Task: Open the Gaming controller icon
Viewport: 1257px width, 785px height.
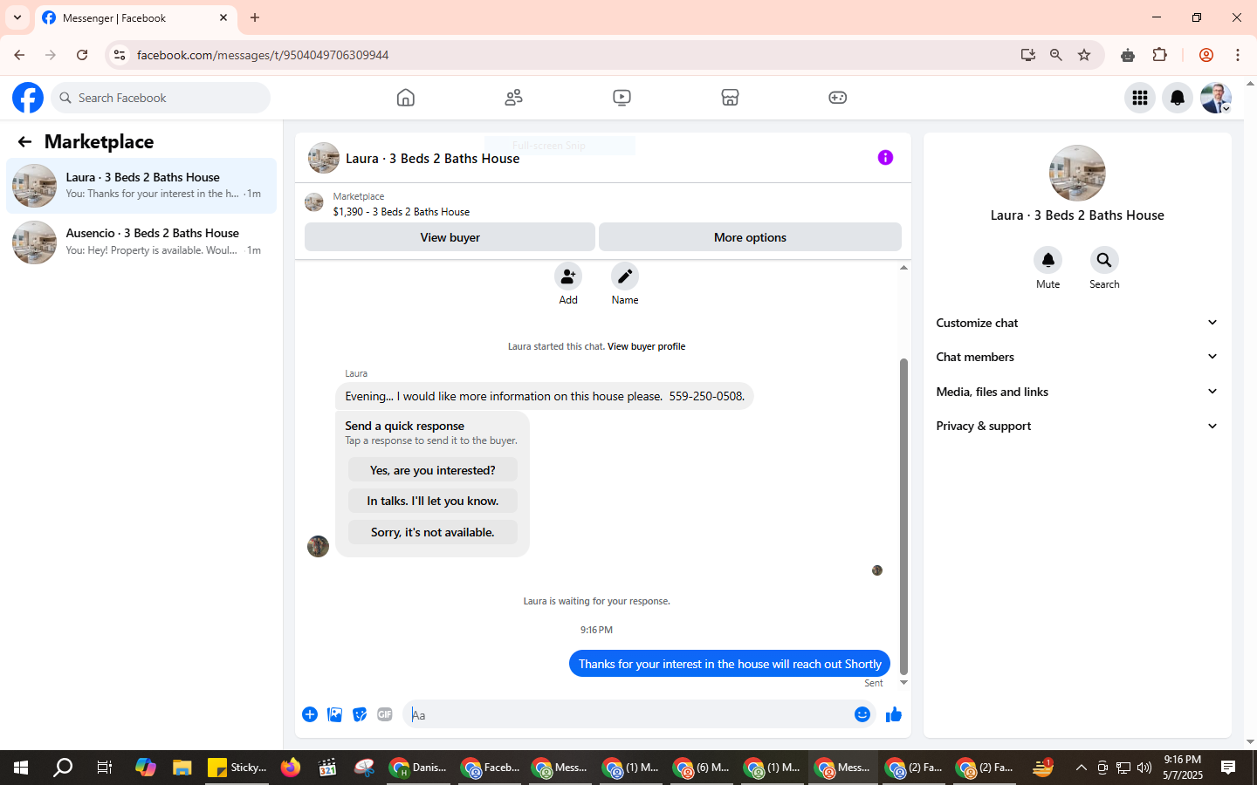Action: tap(837, 98)
